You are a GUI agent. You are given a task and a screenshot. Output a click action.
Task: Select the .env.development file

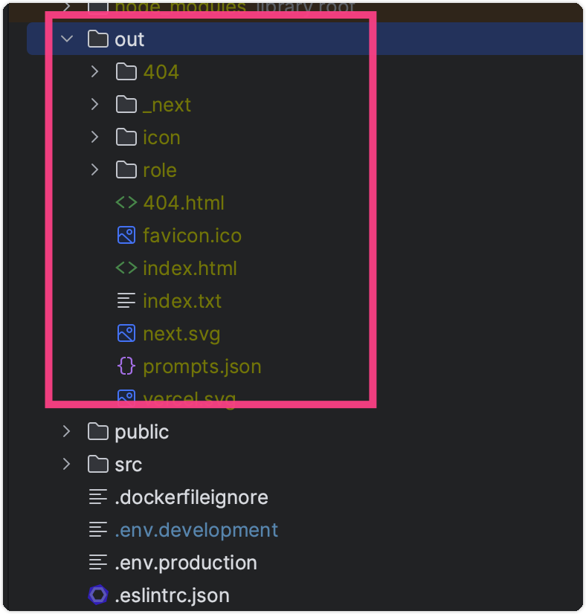(x=196, y=530)
